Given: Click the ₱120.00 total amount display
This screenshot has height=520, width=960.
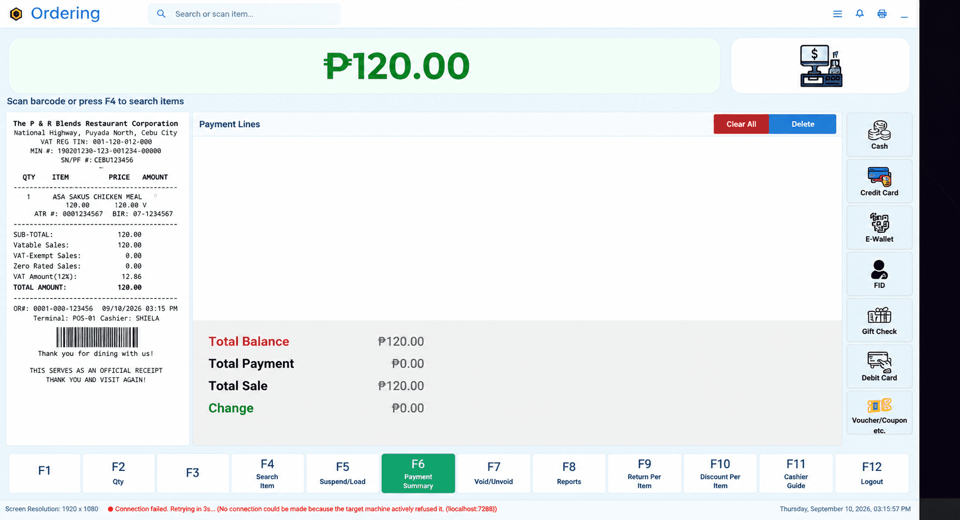Looking at the screenshot, I should [x=397, y=66].
